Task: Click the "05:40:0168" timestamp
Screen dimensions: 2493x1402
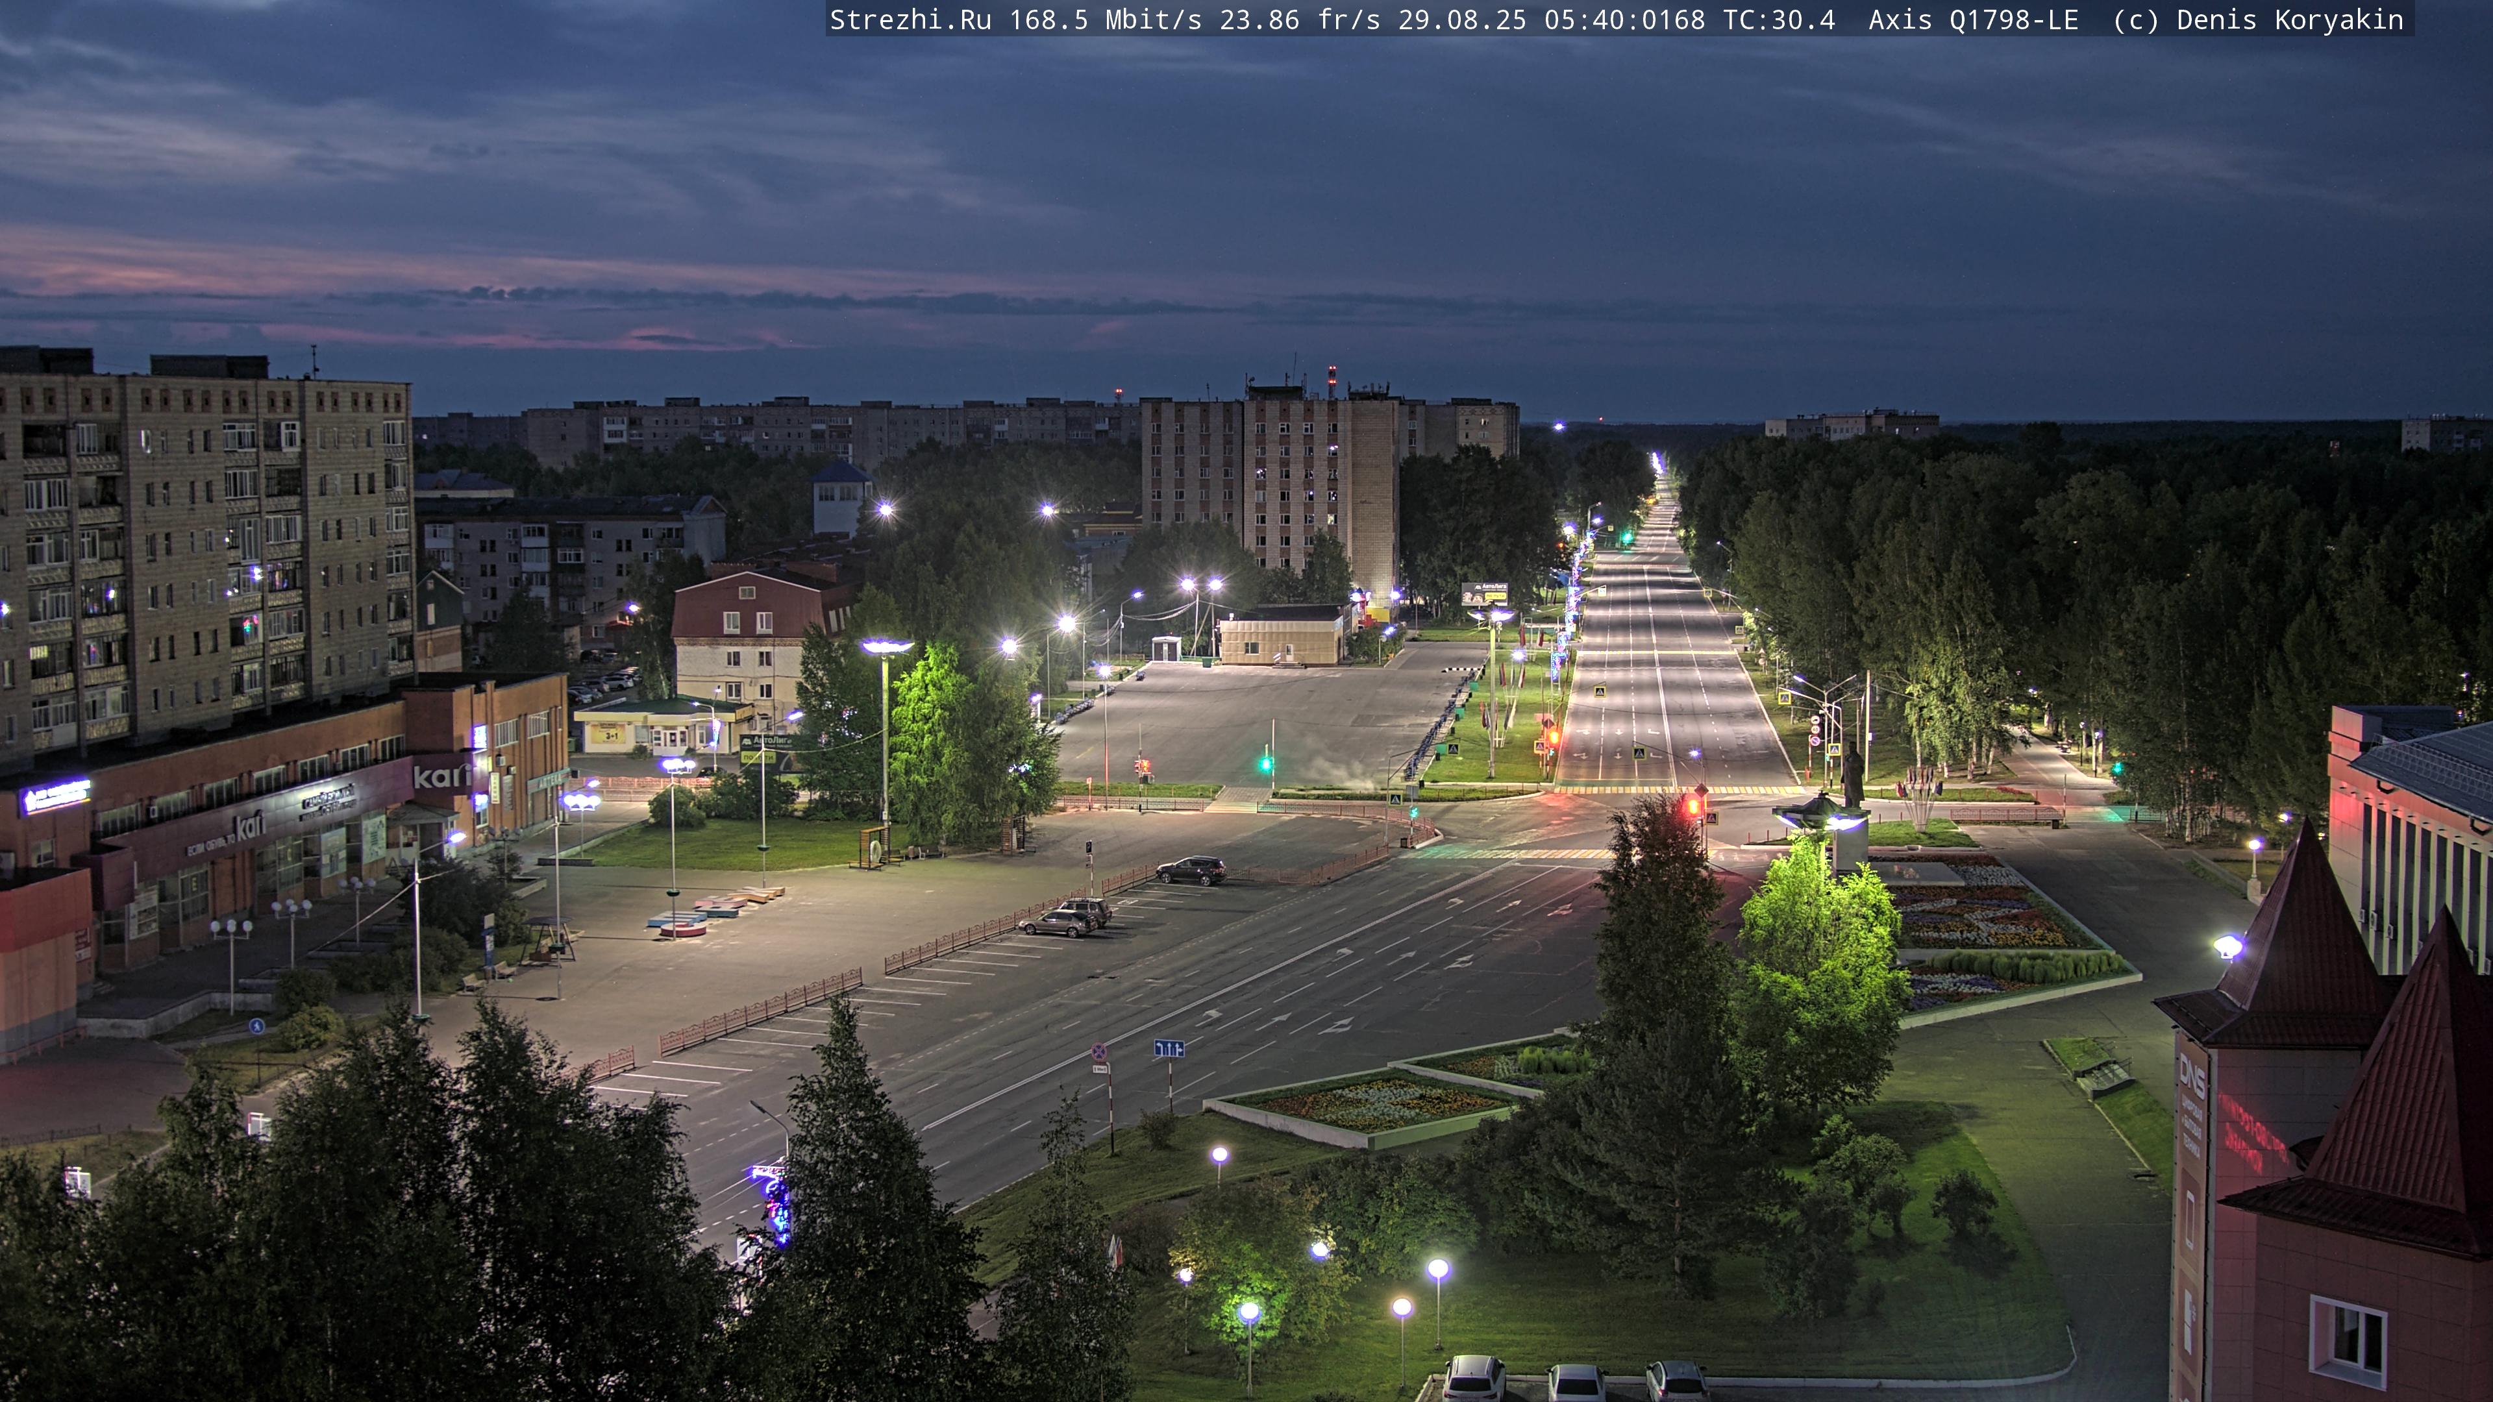Action: point(1625,19)
